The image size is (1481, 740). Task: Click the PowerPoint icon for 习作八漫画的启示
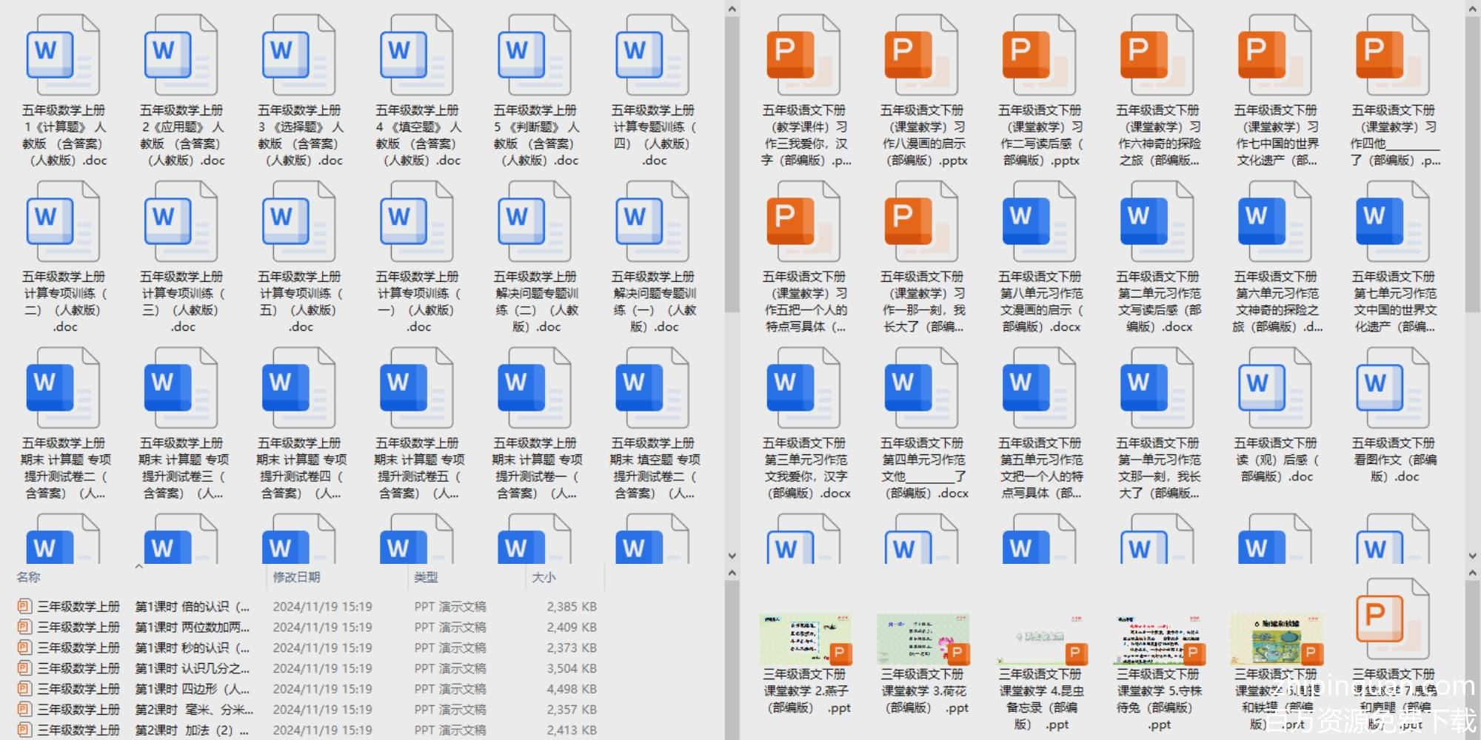tap(920, 55)
